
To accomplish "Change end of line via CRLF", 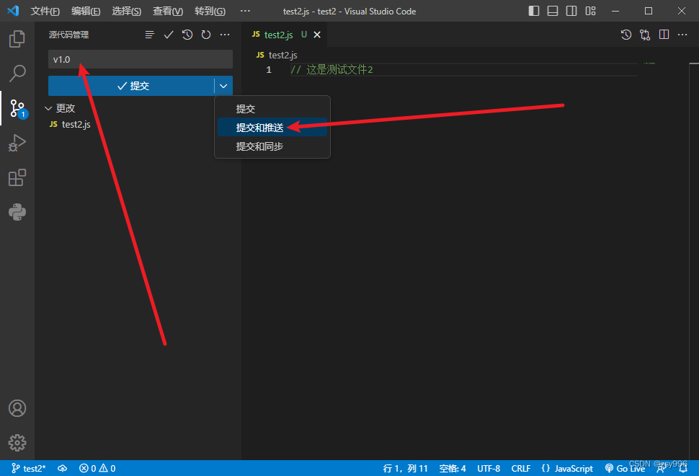I will 521,468.
